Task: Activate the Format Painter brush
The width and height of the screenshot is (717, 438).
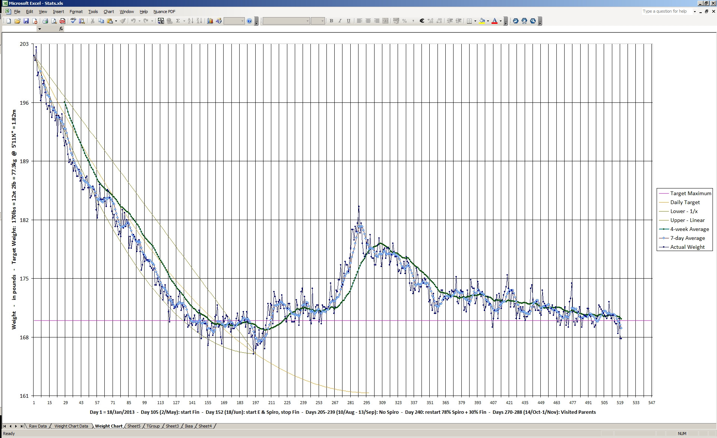Action: (x=123, y=21)
